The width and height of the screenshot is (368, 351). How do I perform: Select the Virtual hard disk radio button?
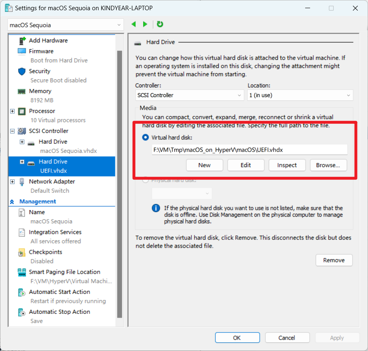click(x=146, y=137)
